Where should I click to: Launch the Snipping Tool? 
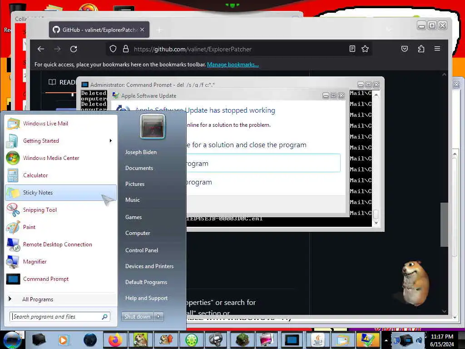61,210
